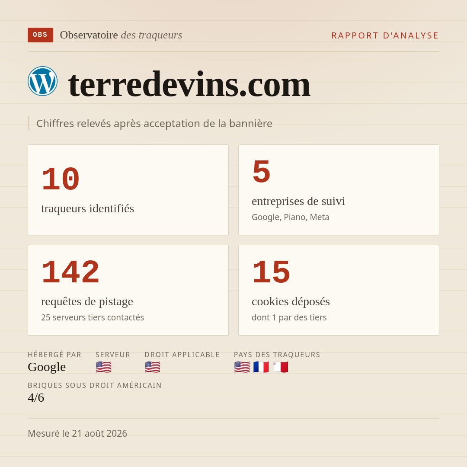Click the French flag icon
The height and width of the screenshot is (467, 467).
[261, 367]
